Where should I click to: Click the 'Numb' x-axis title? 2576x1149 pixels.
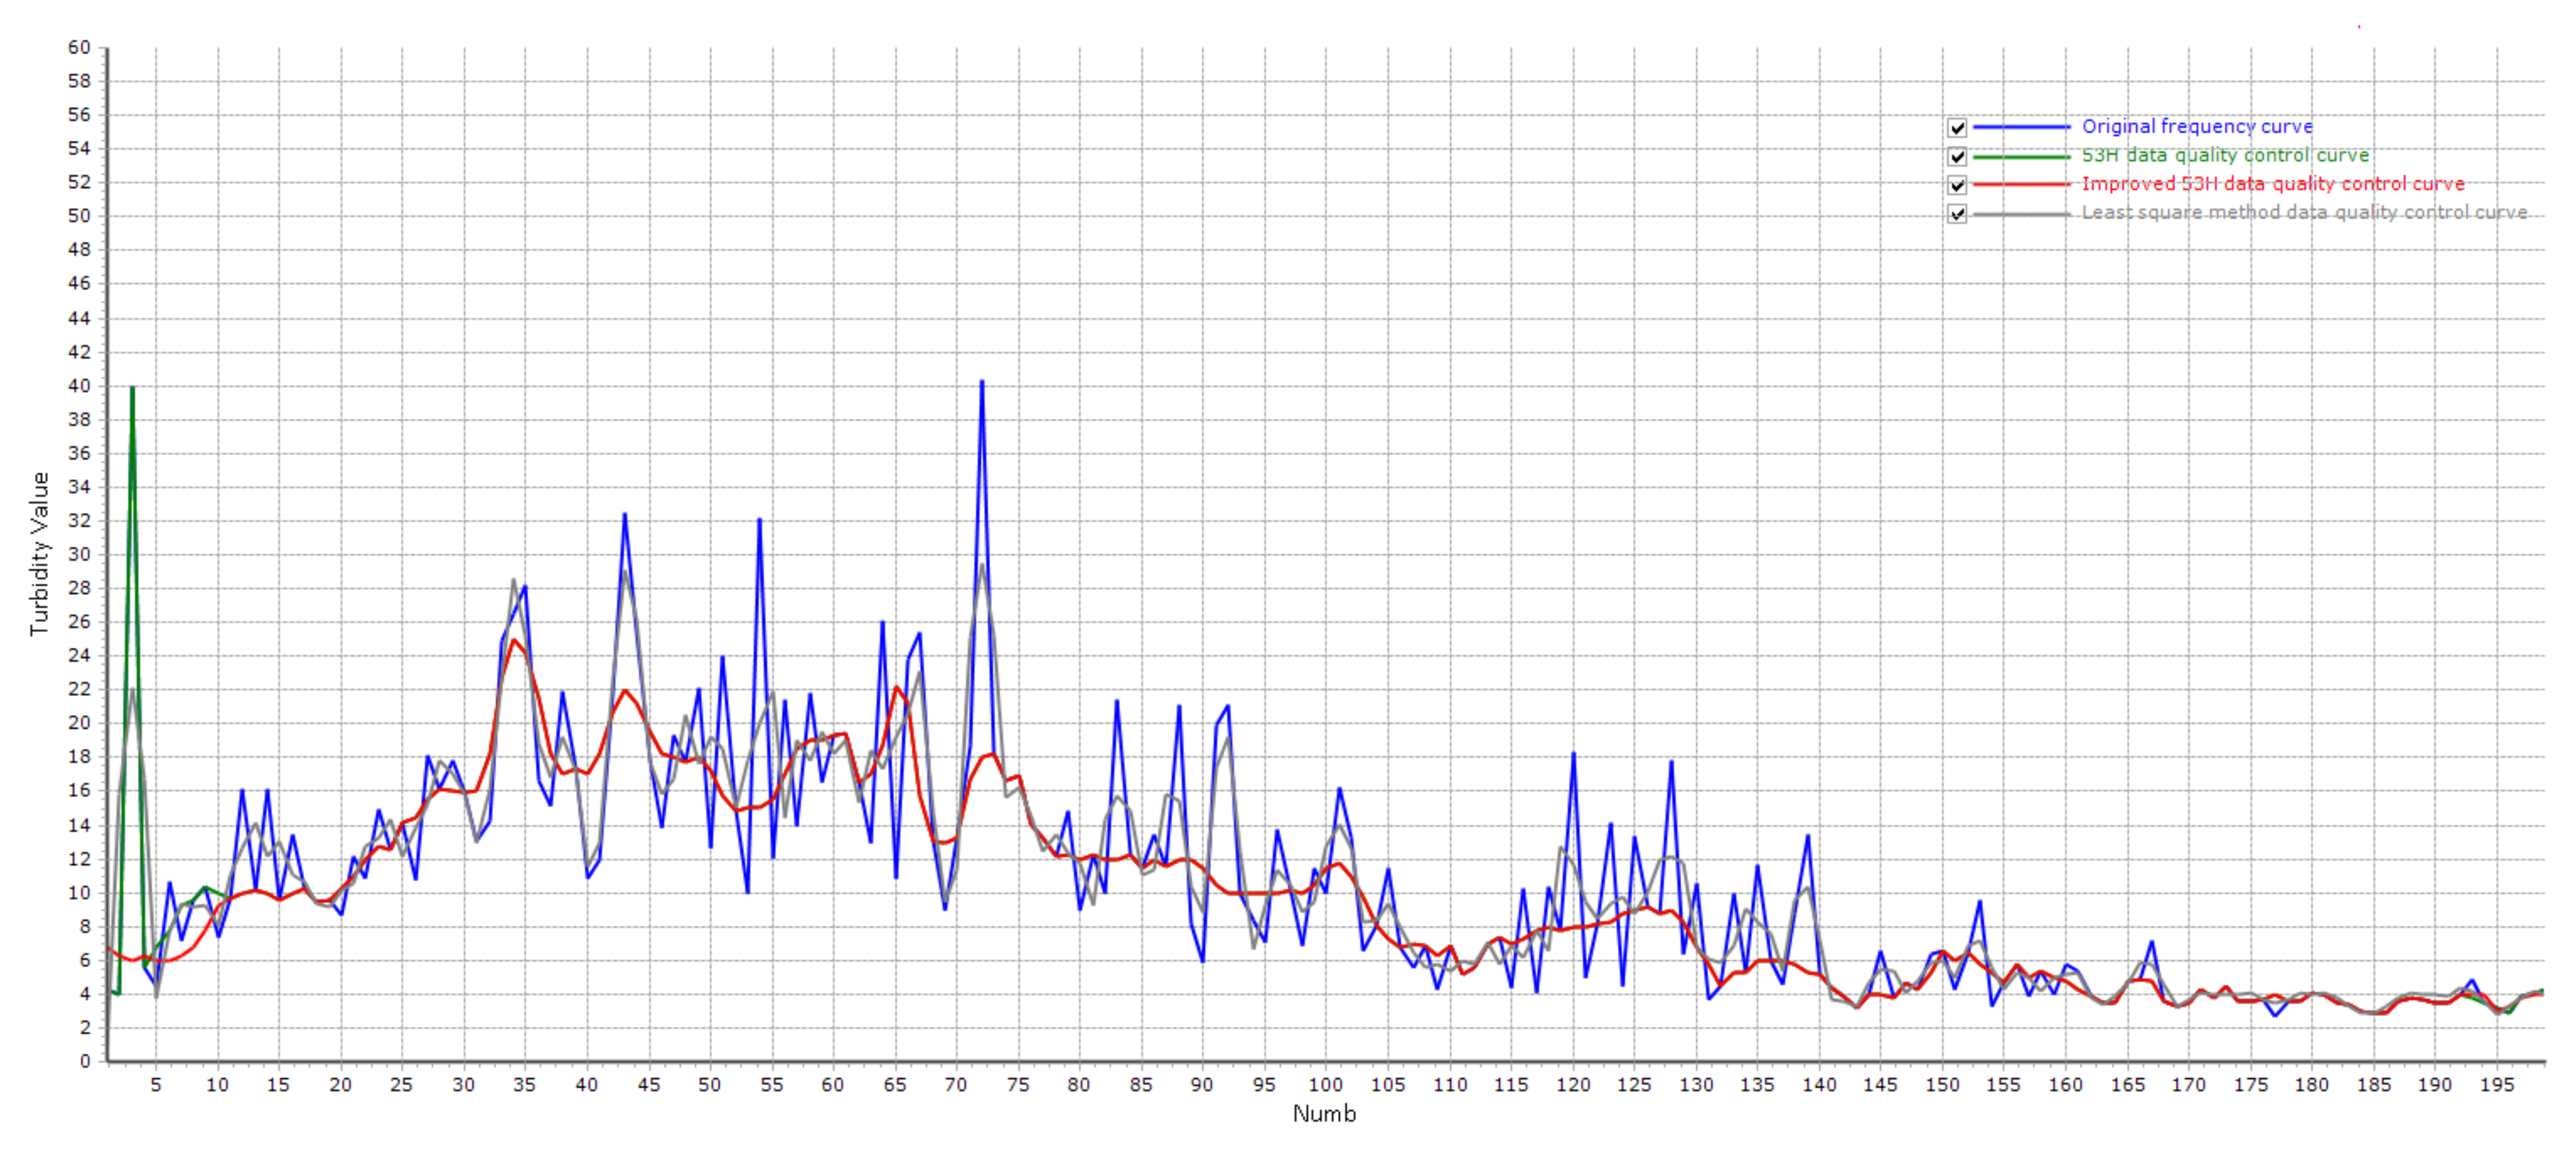click(1324, 1113)
